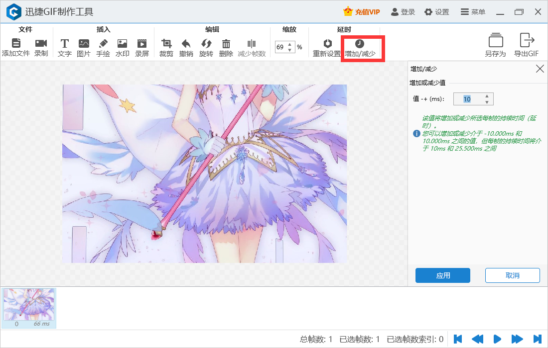
Task: Jump to first frame
Action: [x=458, y=339]
